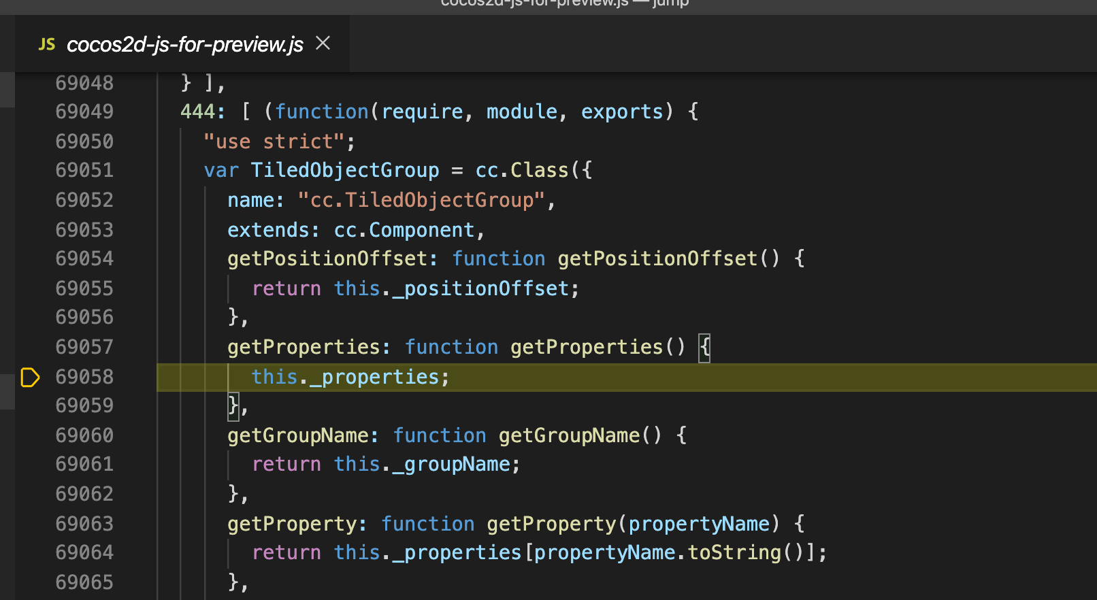1097x600 pixels.
Task: Close the cocos2d-js-for-preview.js tab
Action: 323,44
